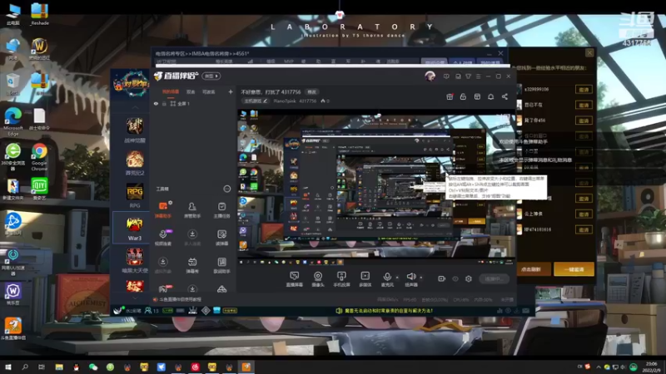Image resolution: width=666 pixels, height=374 pixels.
Task: Open the 读弹幕 read danmaku tool
Action: pos(221,238)
